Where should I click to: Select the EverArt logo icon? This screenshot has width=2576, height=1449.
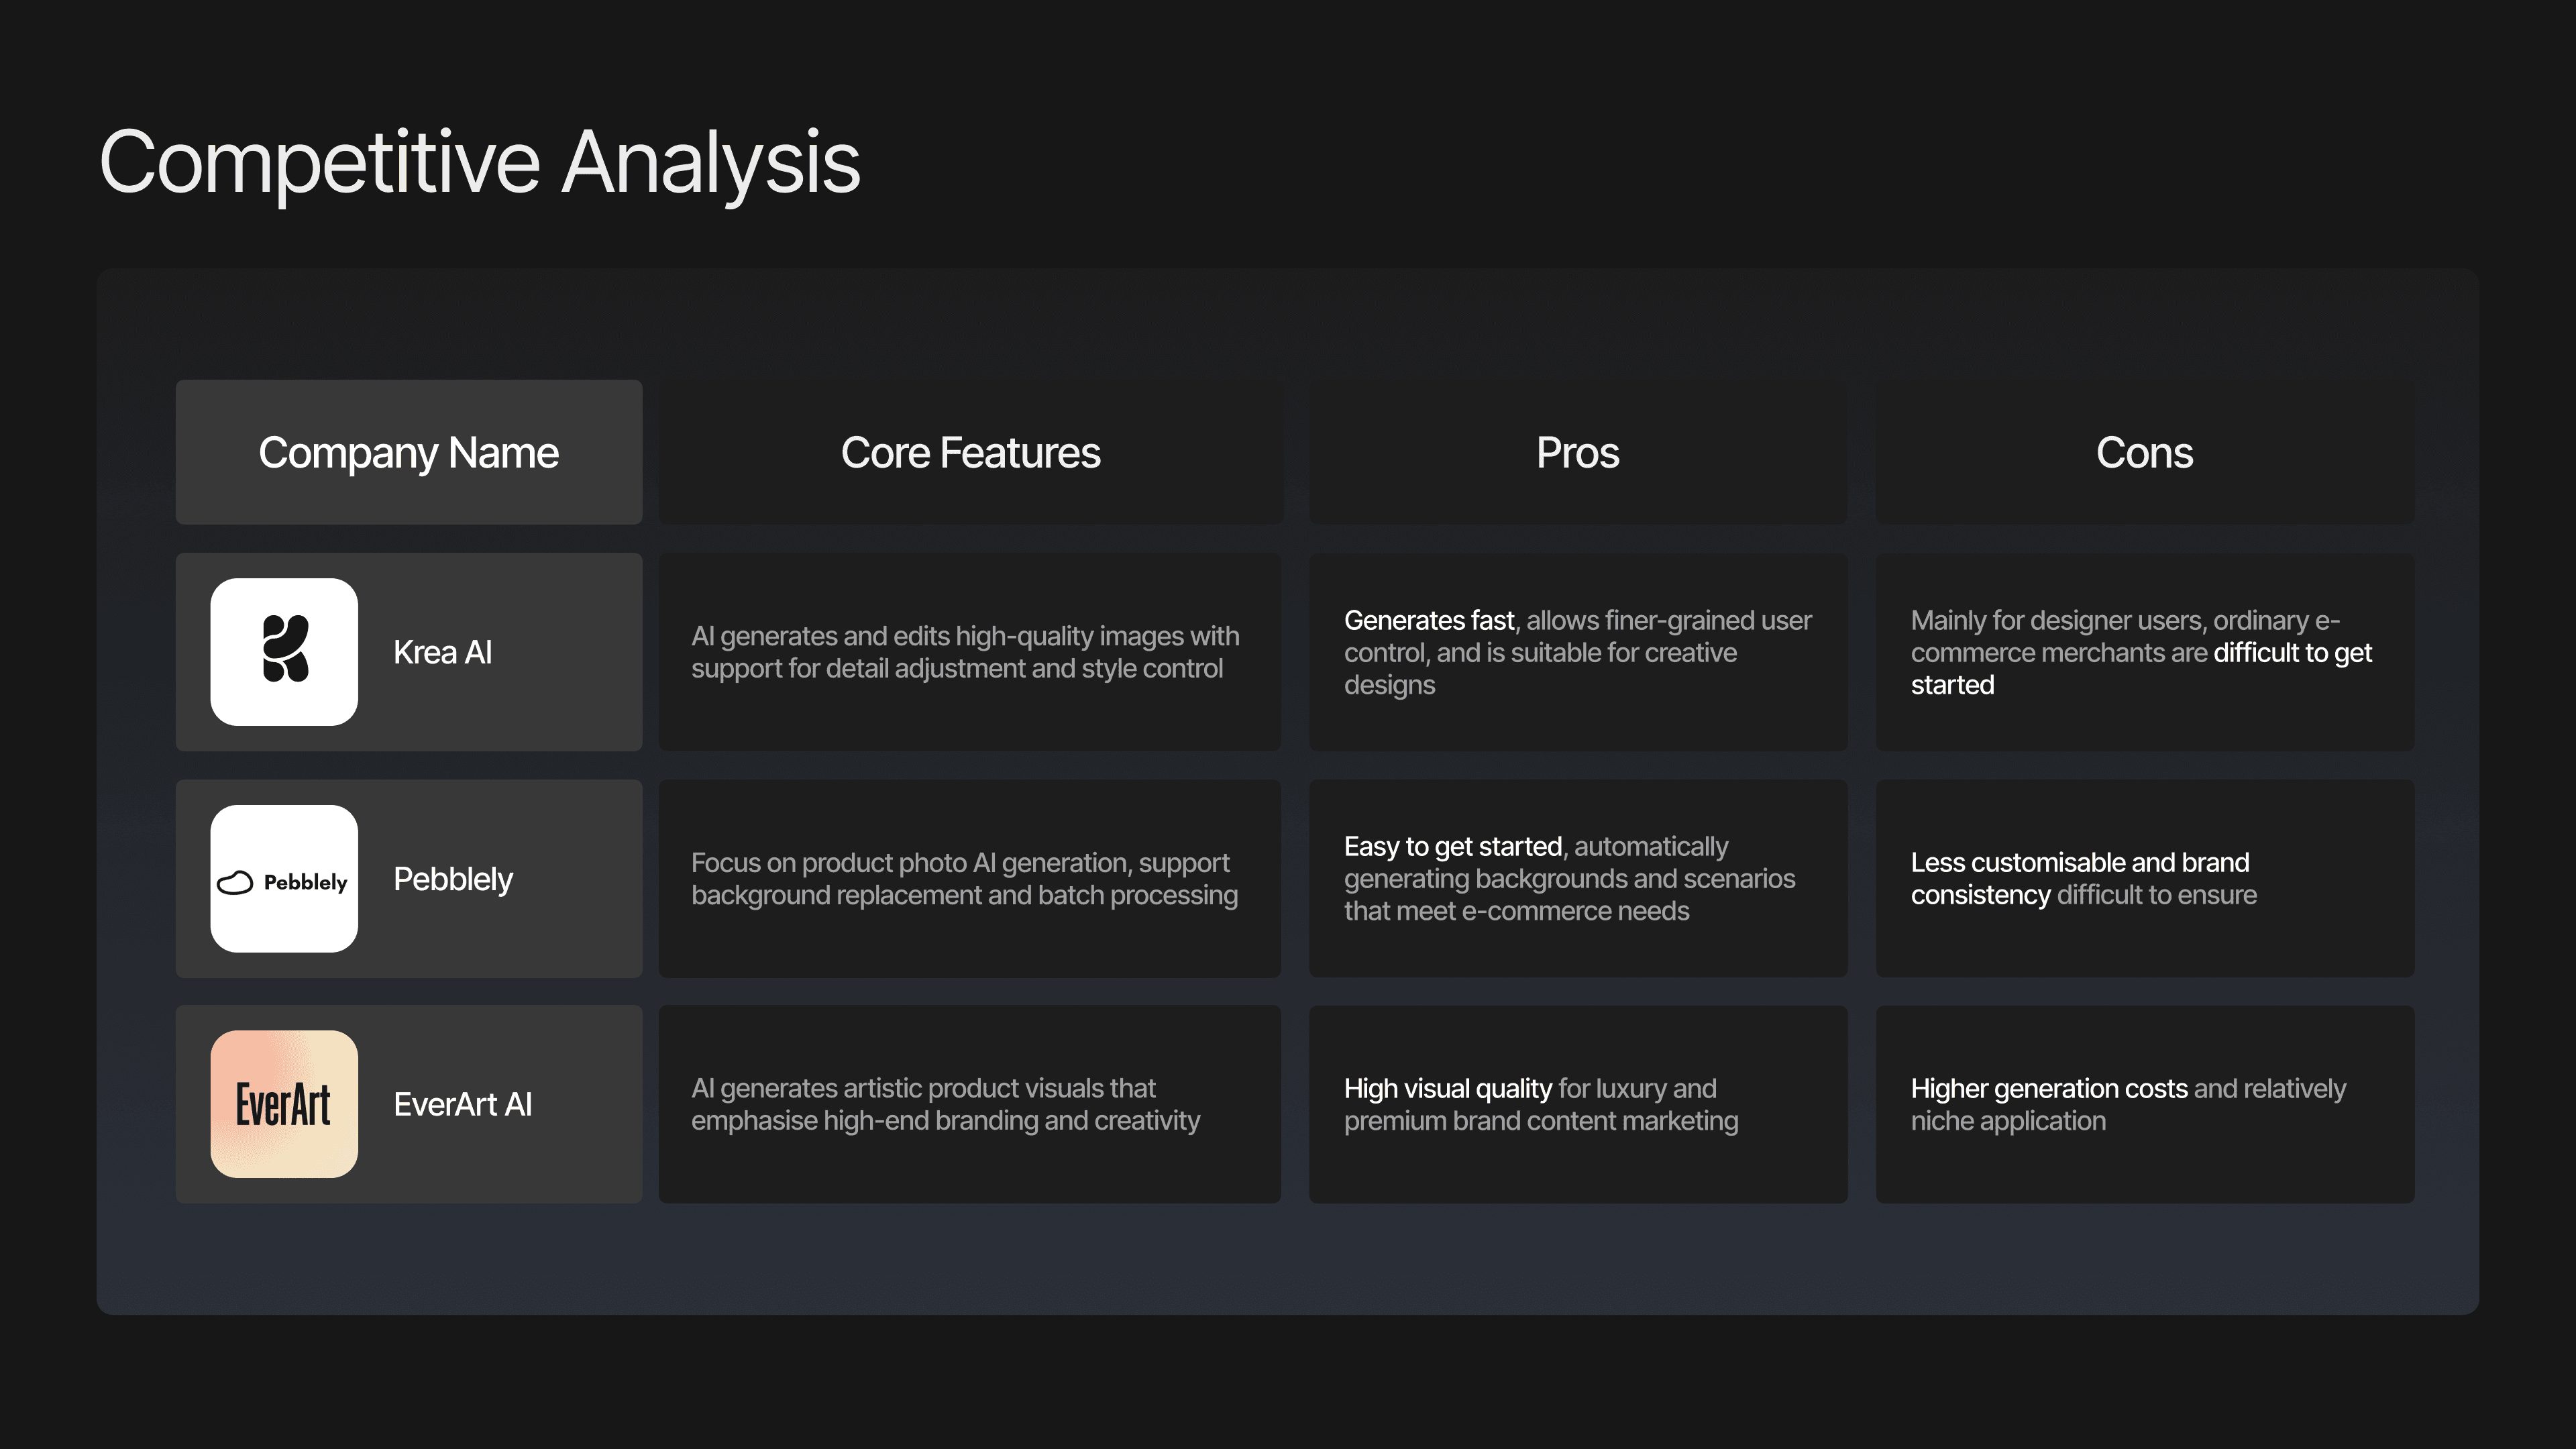[284, 1104]
